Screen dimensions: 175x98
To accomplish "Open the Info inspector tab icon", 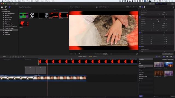I will 145,7.
